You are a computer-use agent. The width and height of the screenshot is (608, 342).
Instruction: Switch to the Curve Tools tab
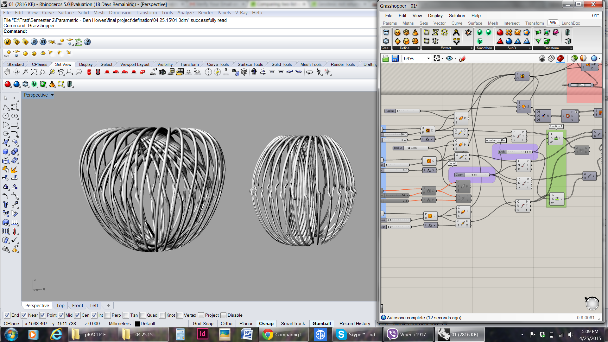(218, 64)
